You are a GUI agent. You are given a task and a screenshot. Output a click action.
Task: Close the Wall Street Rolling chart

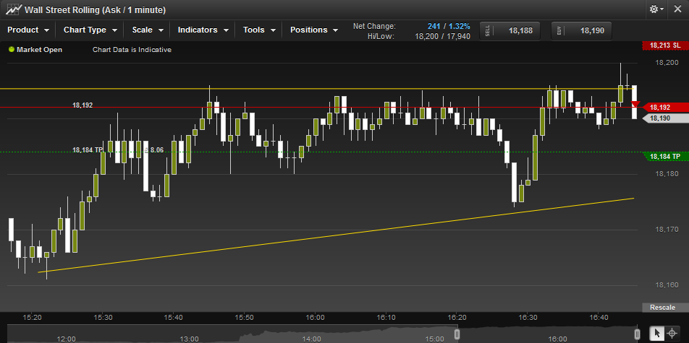pyautogui.click(x=677, y=9)
